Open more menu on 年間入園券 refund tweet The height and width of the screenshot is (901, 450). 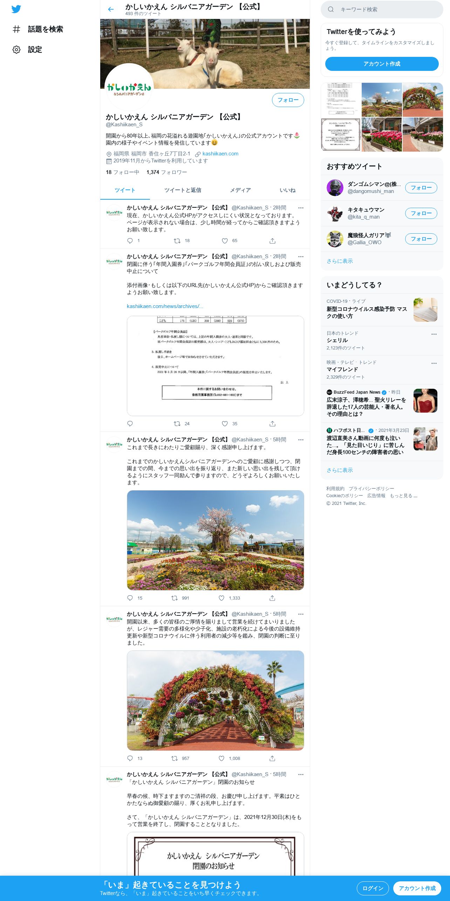click(x=301, y=257)
